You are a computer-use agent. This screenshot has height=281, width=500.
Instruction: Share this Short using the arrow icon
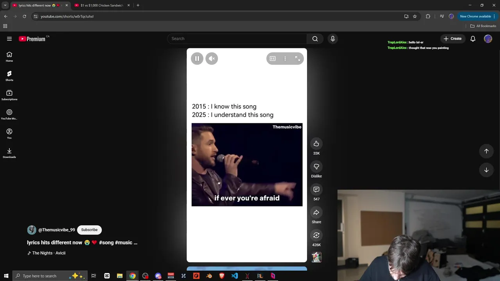point(316,212)
